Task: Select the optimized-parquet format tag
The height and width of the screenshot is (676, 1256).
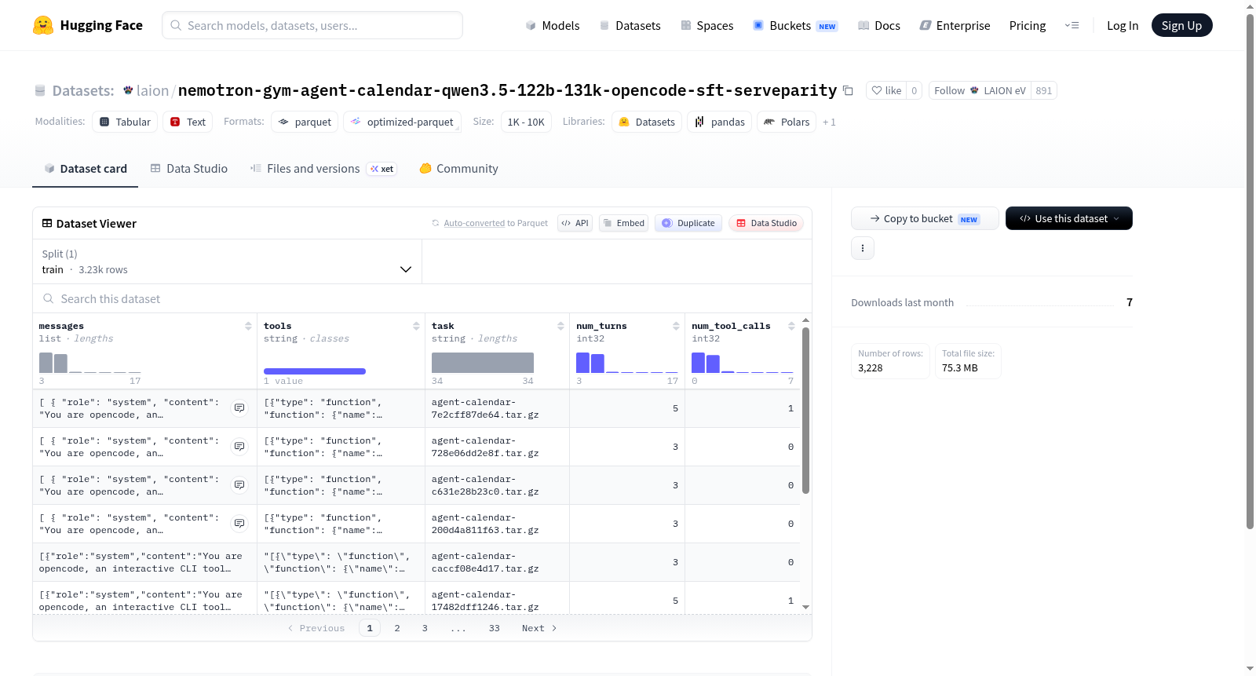Action: pos(402,122)
